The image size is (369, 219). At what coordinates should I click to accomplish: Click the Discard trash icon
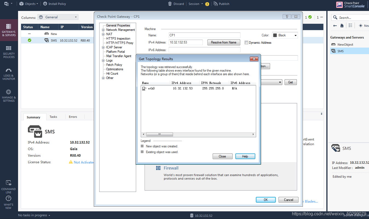[x=170, y=4]
